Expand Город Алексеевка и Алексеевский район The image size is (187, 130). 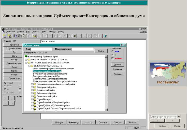coord(32,84)
